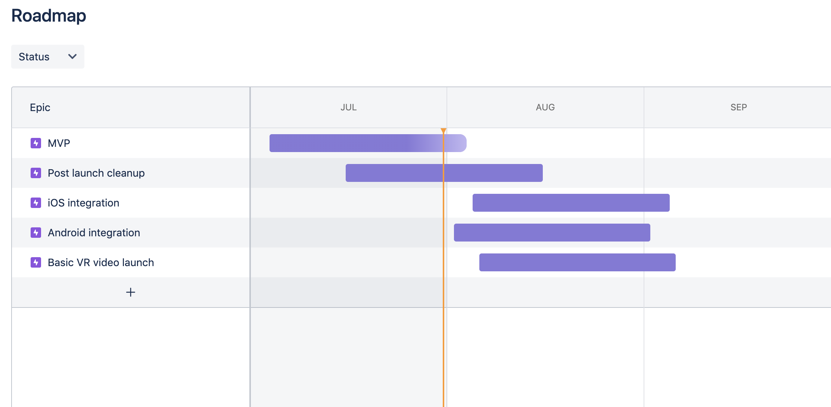Click the Android integration epic icon

pyautogui.click(x=36, y=233)
